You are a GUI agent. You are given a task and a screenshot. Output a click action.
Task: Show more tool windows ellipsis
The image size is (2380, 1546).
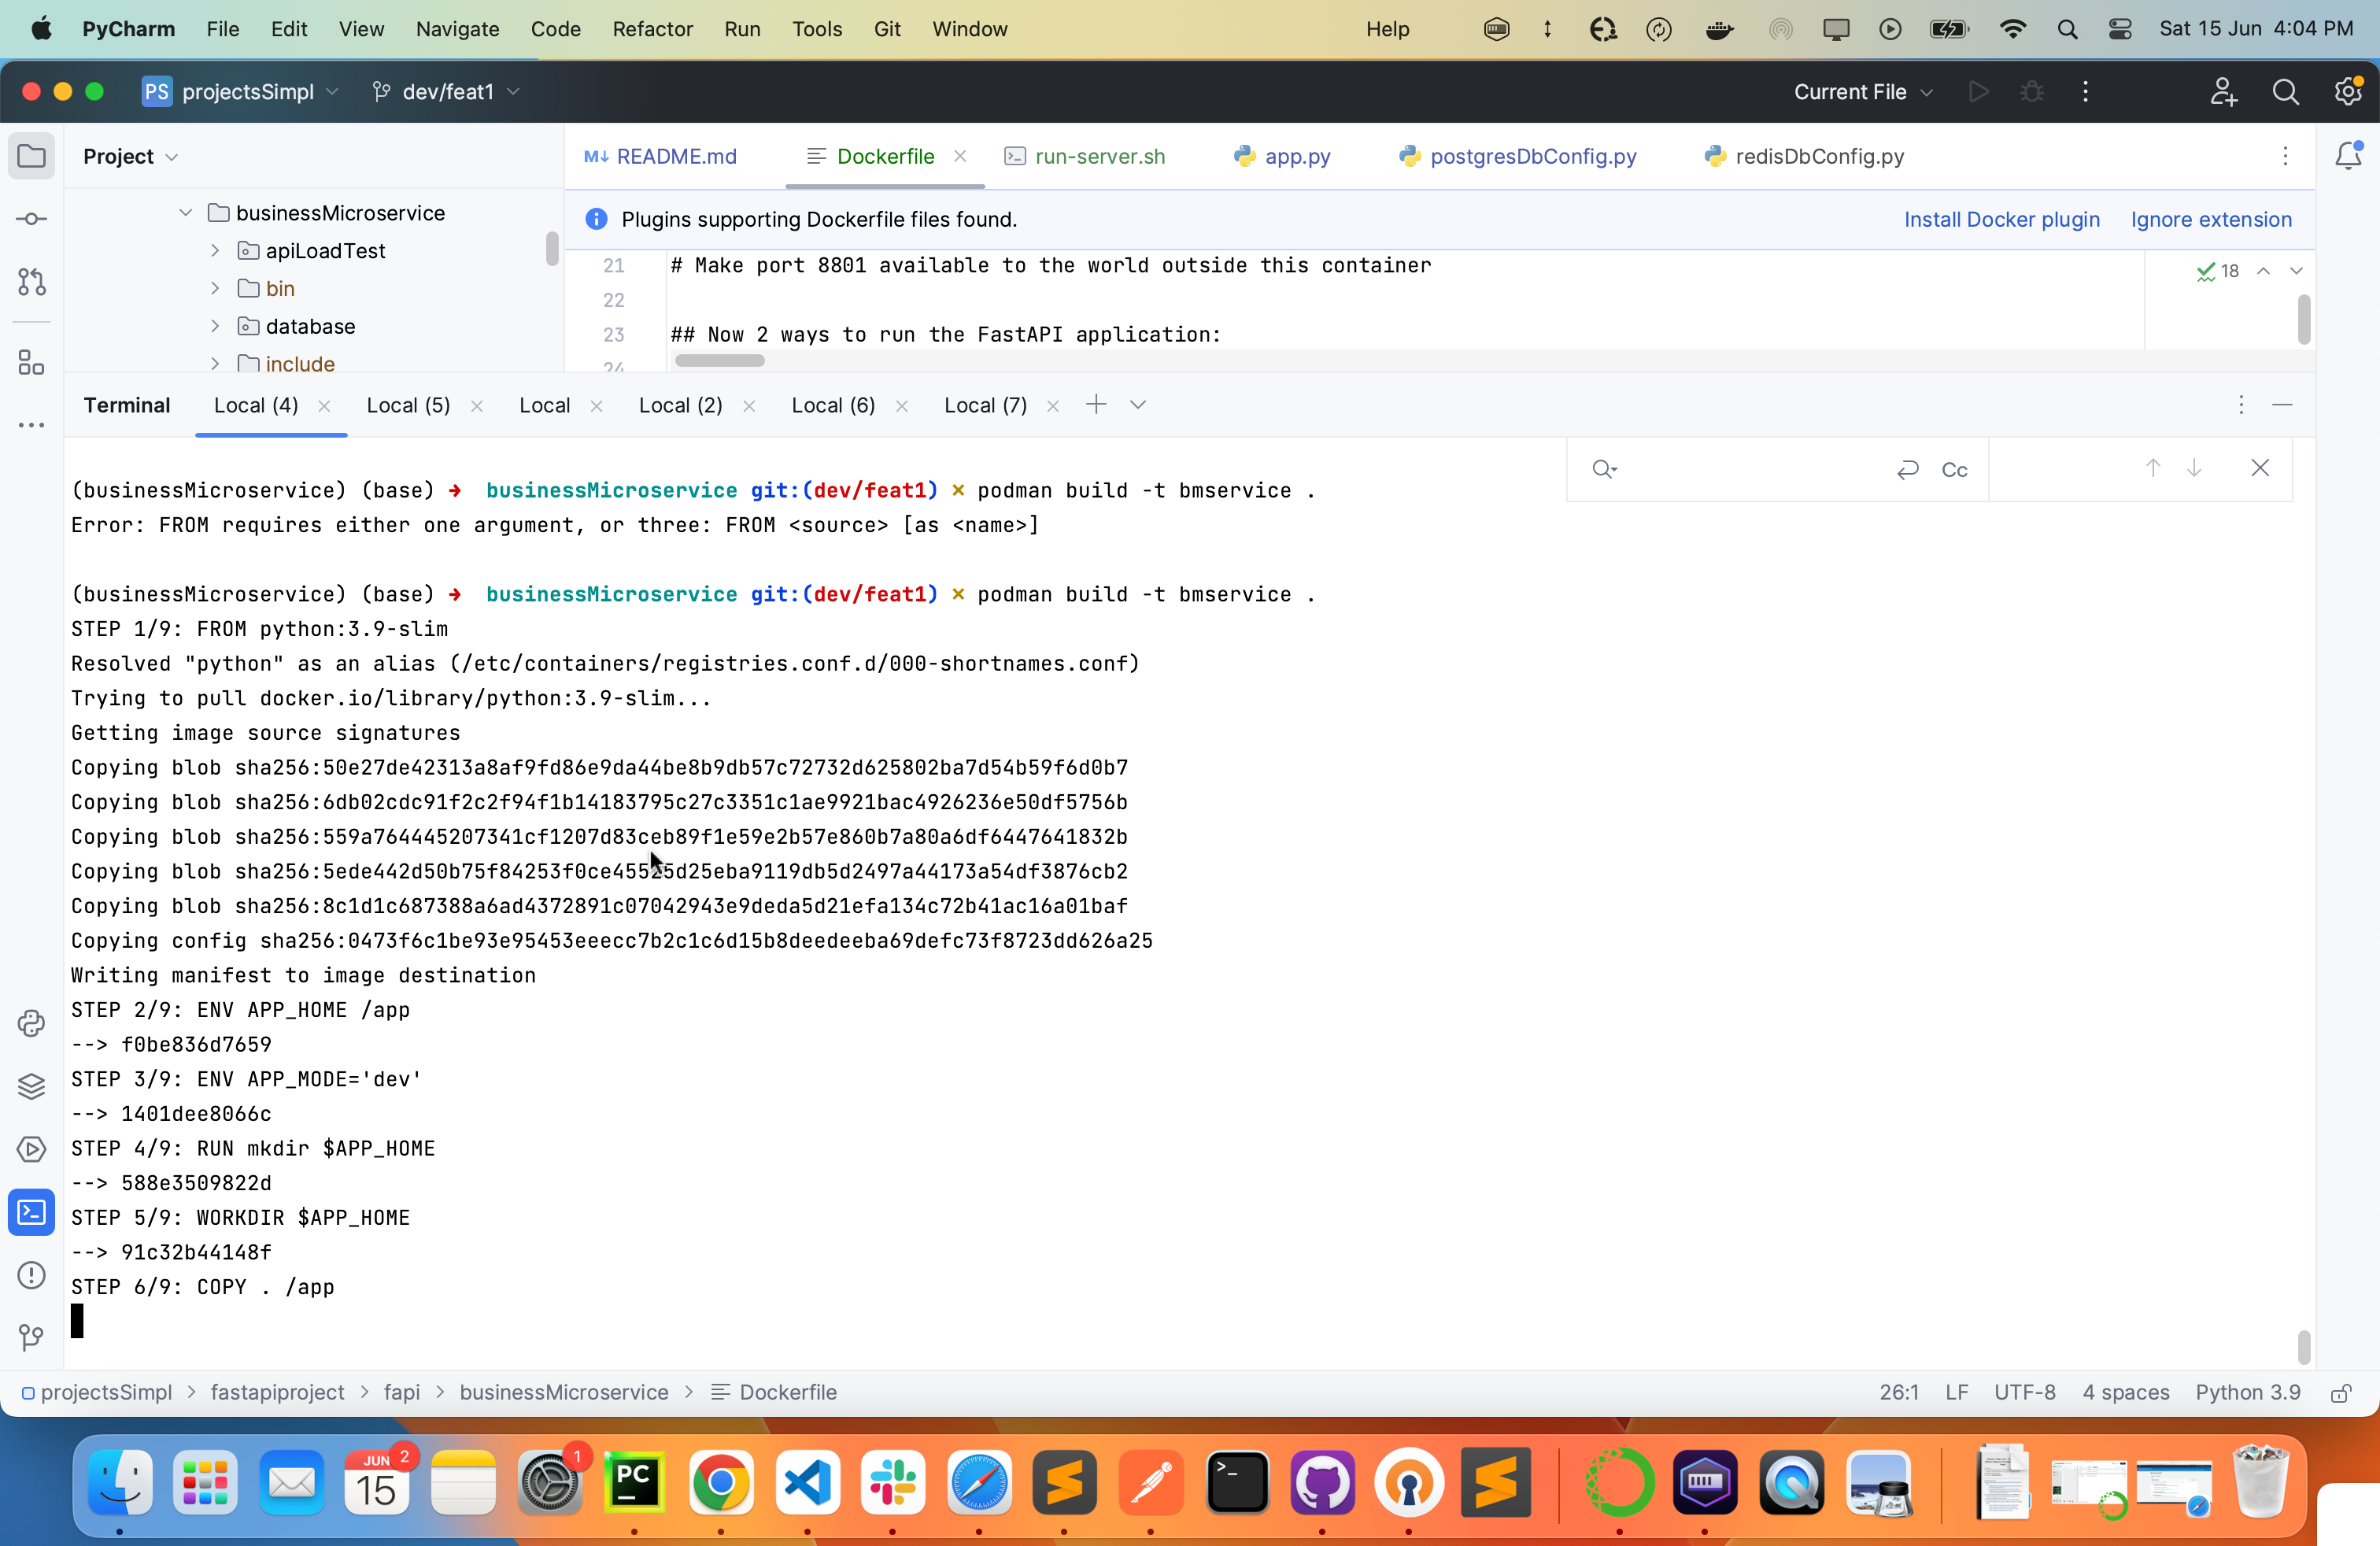click(31, 425)
